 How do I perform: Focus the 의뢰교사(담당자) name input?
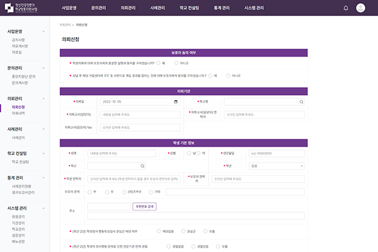[140, 115]
